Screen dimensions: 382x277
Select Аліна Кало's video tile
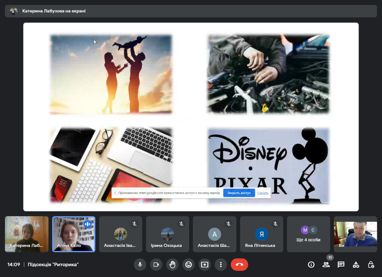pyautogui.click(x=73, y=234)
